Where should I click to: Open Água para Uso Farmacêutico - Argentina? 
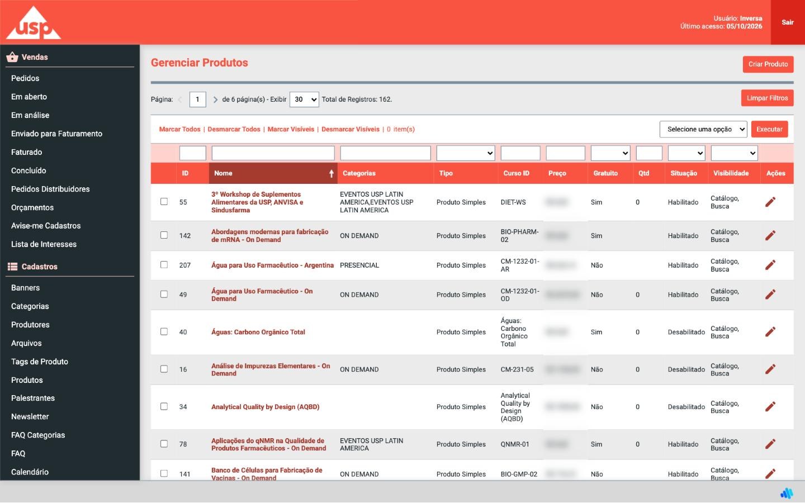(x=272, y=265)
